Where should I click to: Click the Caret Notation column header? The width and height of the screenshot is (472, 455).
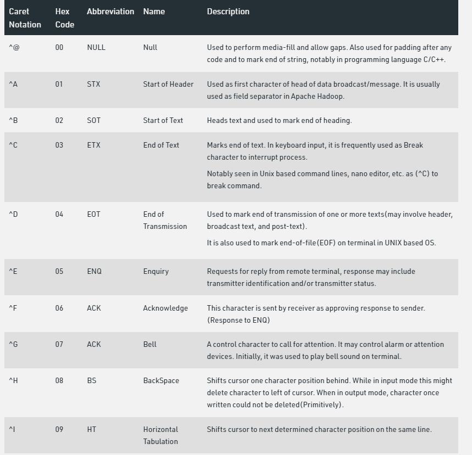[x=25, y=18]
